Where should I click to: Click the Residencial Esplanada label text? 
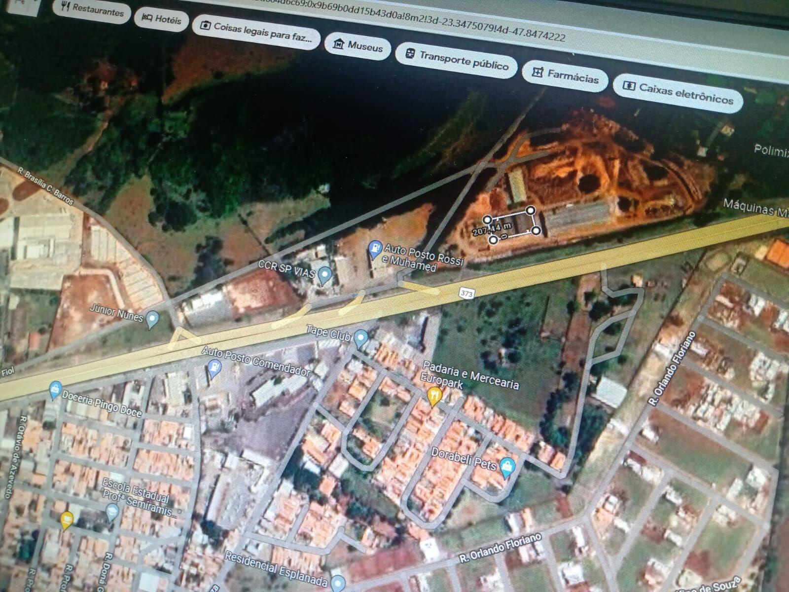(x=275, y=569)
